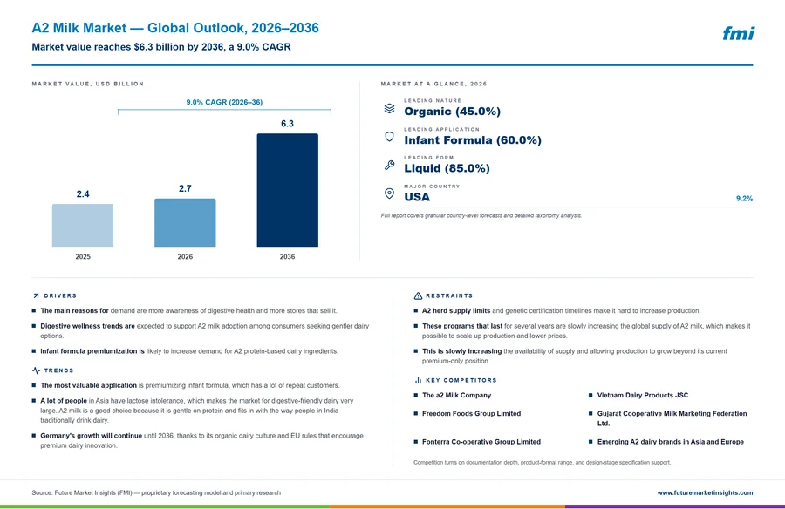785x509 pixels.
Task: Click the Full report covers granular note
Action: (481, 215)
